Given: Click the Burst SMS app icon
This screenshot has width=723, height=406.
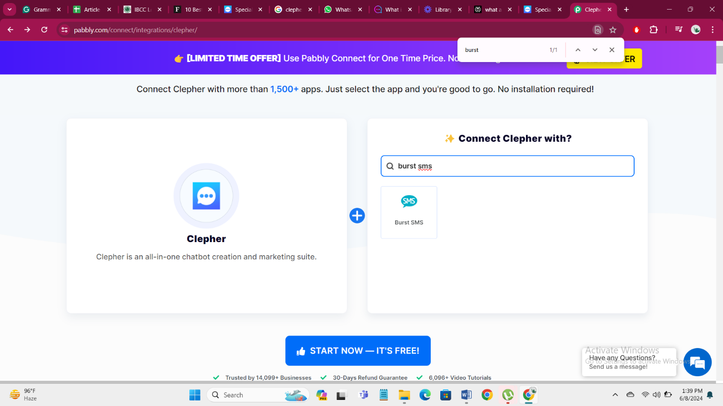Looking at the screenshot, I should click(x=409, y=201).
